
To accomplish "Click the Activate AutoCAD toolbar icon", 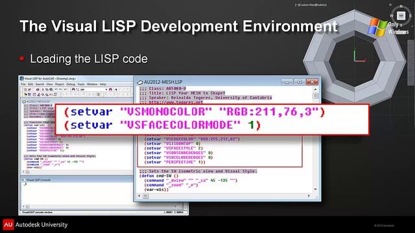I will 26,94.
